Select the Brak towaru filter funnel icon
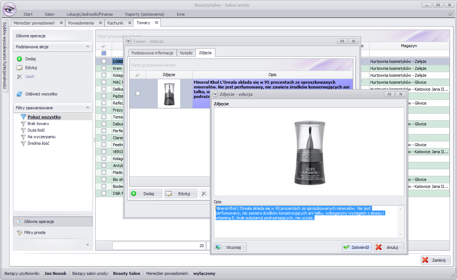Screen dimensions: 457x280 tap(23, 124)
